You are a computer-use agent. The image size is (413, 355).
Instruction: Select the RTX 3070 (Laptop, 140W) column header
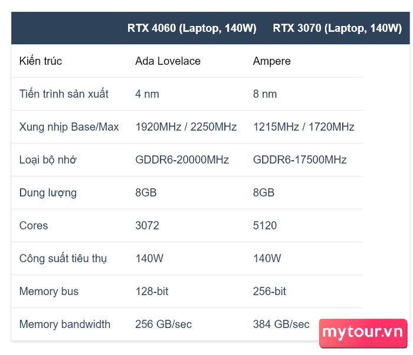click(x=337, y=28)
